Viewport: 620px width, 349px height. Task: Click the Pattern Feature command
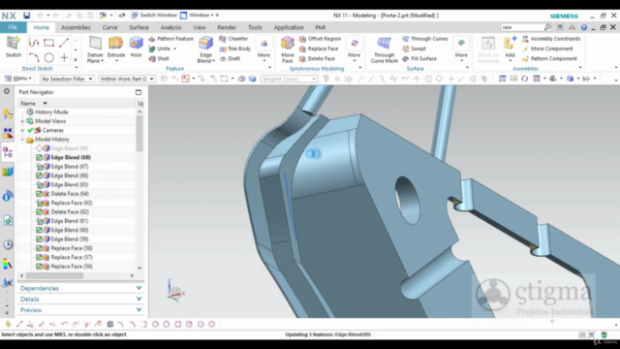pos(171,39)
